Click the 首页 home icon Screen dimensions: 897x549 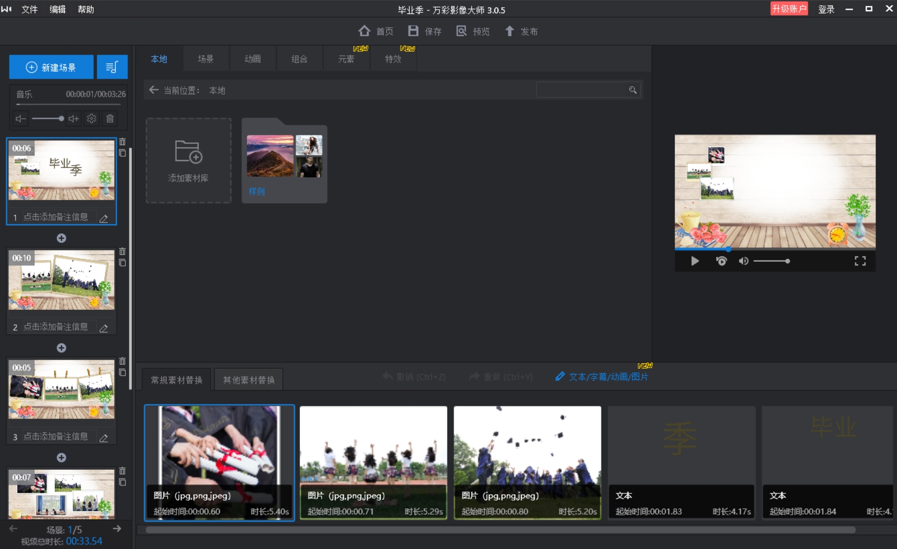tap(365, 31)
